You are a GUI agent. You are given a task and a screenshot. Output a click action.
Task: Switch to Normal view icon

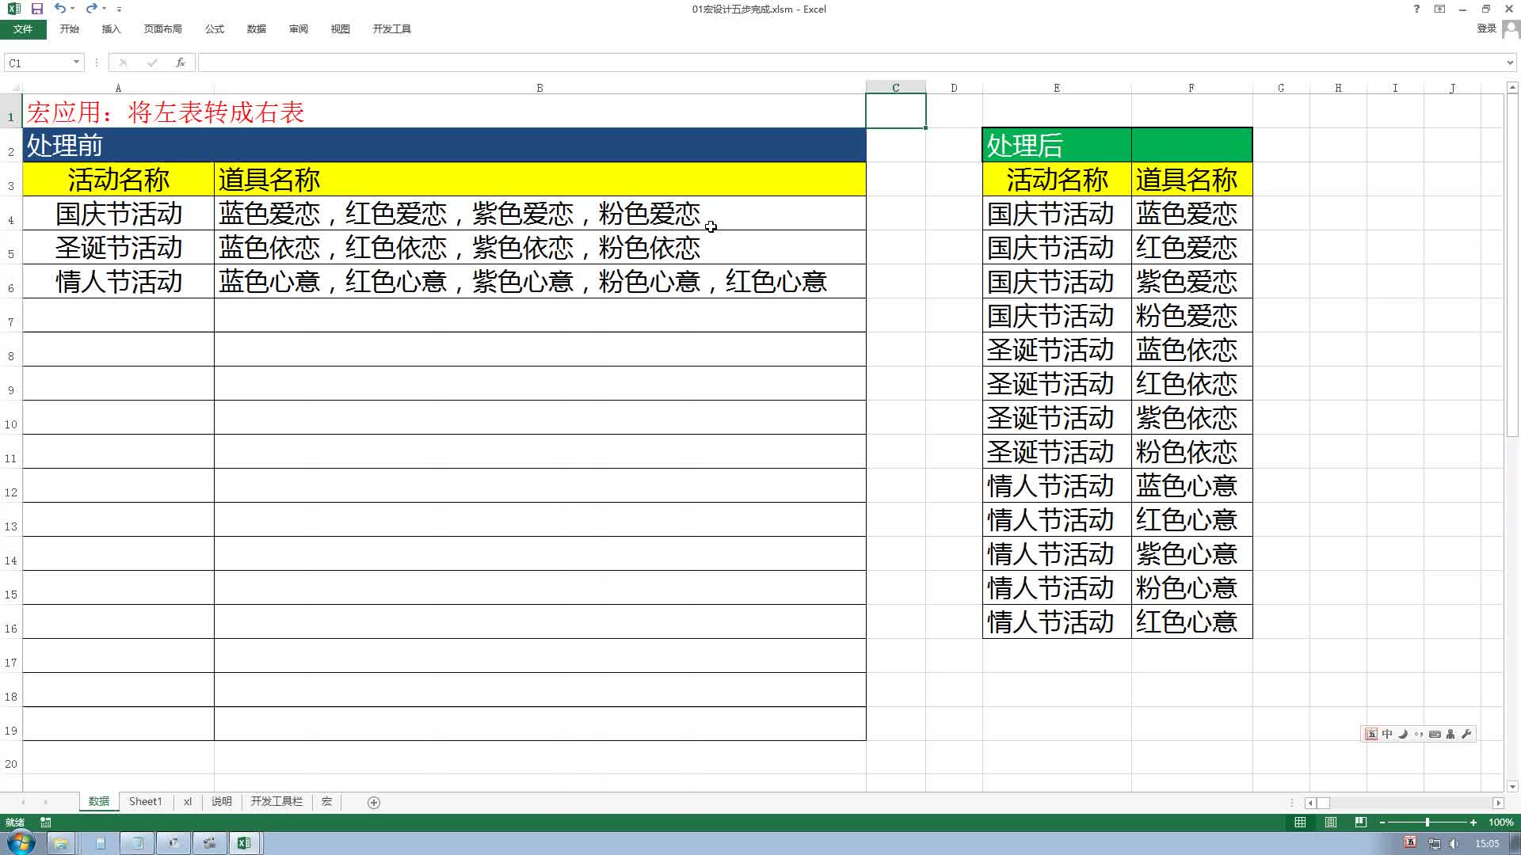(x=1300, y=823)
